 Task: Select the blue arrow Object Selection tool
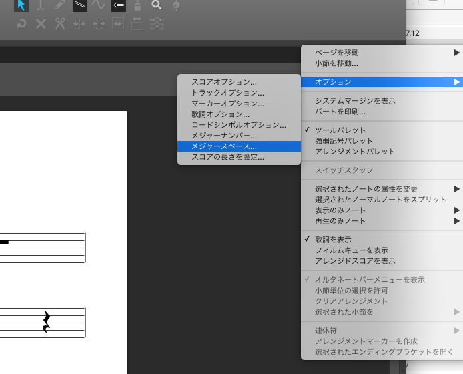(x=21, y=5)
